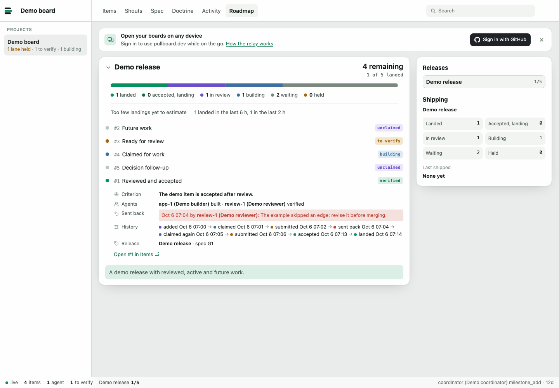
Task: Click 1 to verify in status bar
Action: click(x=82, y=383)
